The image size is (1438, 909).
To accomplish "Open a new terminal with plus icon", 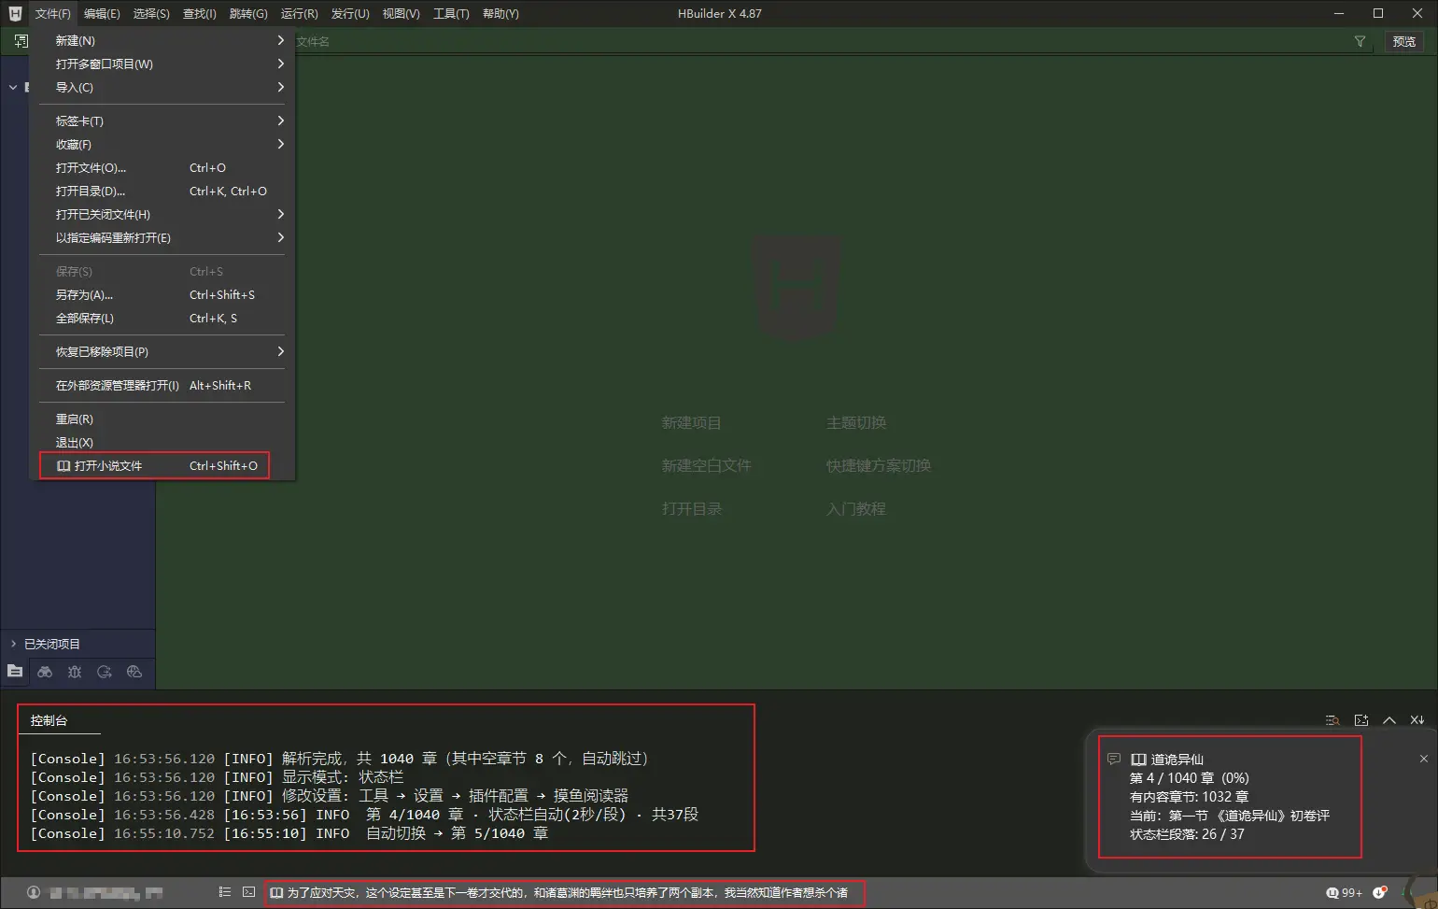I will (x=1361, y=720).
